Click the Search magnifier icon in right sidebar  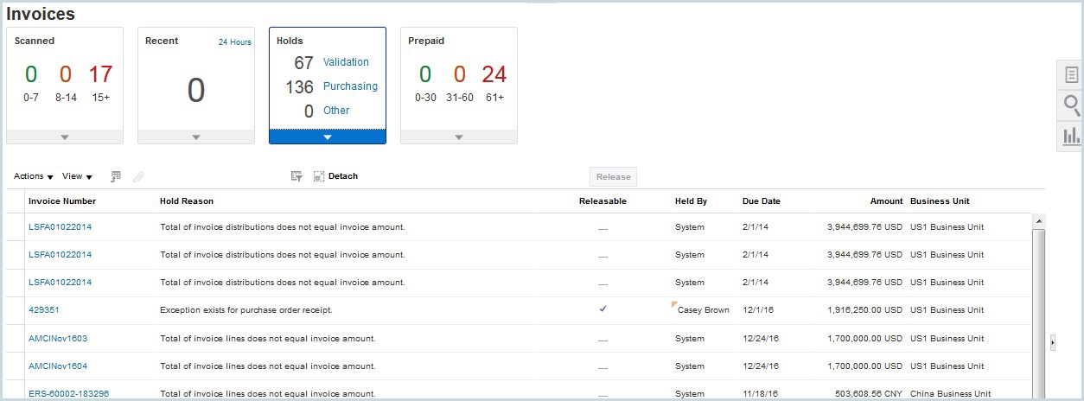tap(1071, 105)
